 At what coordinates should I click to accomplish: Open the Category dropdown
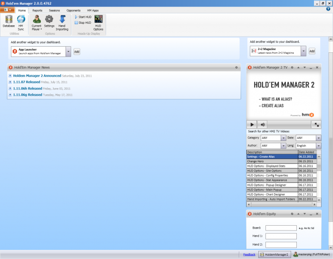click(284, 138)
